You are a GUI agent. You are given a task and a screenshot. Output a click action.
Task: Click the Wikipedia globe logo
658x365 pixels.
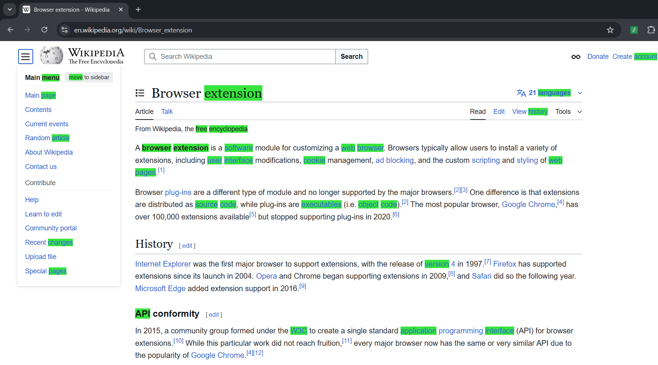tap(51, 56)
